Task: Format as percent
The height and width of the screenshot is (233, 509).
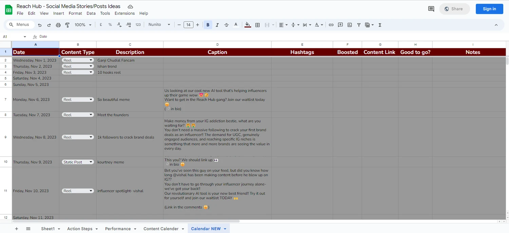Action: (x=110, y=25)
